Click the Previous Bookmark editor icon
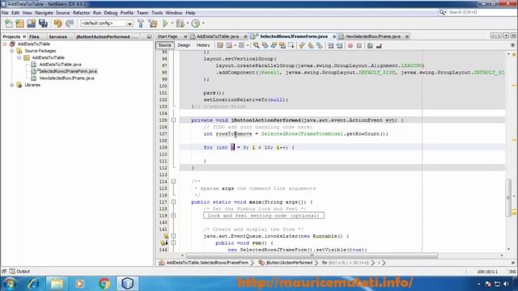The width and height of the screenshot is (518, 291). (x=302, y=45)
